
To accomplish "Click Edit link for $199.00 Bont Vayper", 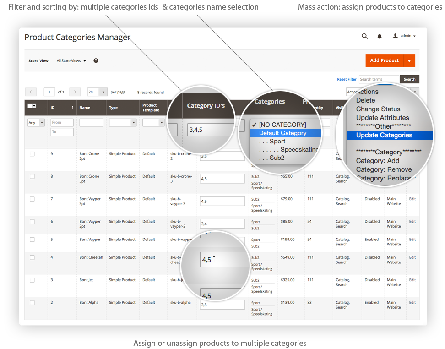I will point(412,240).
